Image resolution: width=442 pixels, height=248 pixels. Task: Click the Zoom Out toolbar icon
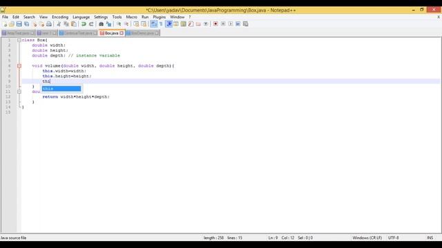(x=126, y=24)
